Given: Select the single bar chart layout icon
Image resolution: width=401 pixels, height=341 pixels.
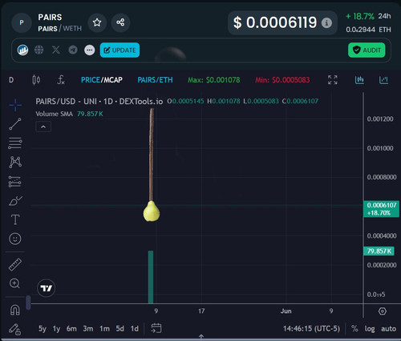Looking at the screenshot, I should (383, 80).
